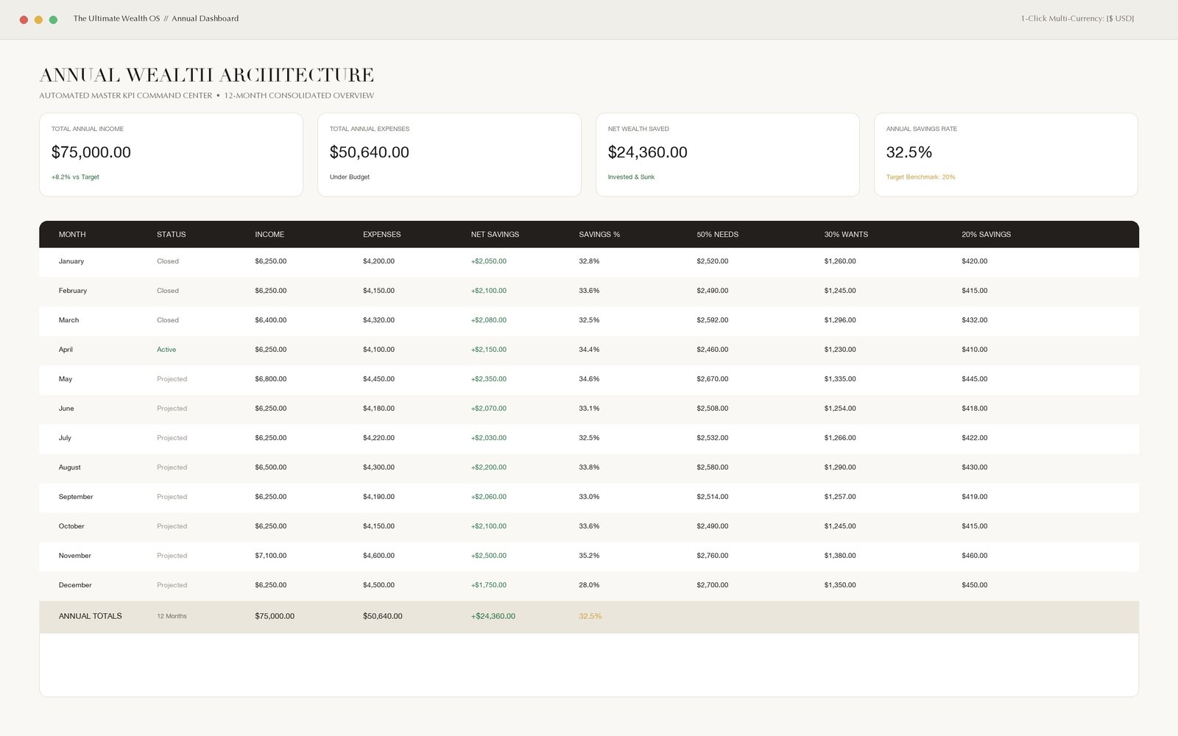
Task: Click the Active status for April
Action: coord(166,350)
